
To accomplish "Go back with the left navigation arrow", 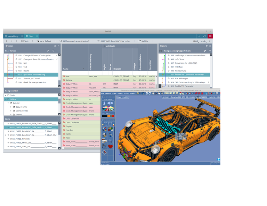I will 7,41.
